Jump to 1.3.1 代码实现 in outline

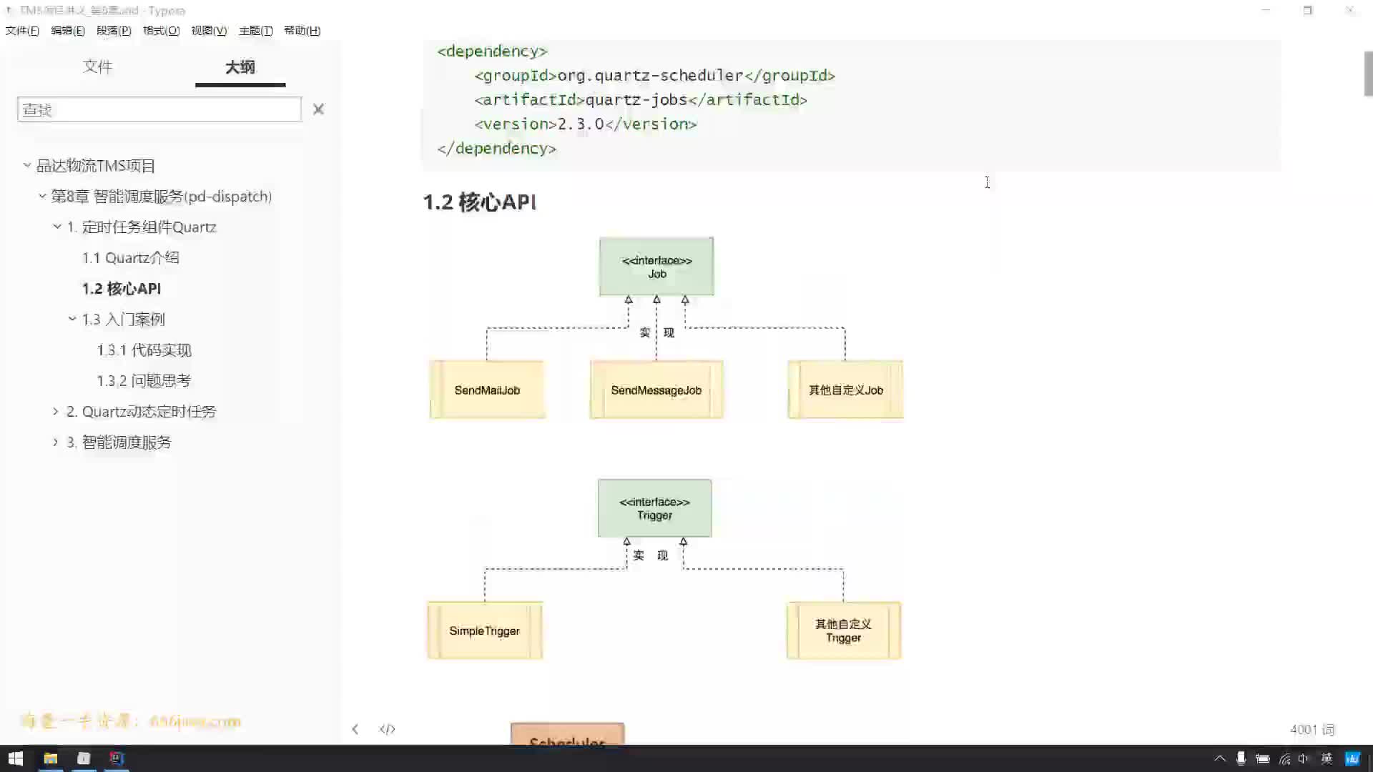point(144,350)
